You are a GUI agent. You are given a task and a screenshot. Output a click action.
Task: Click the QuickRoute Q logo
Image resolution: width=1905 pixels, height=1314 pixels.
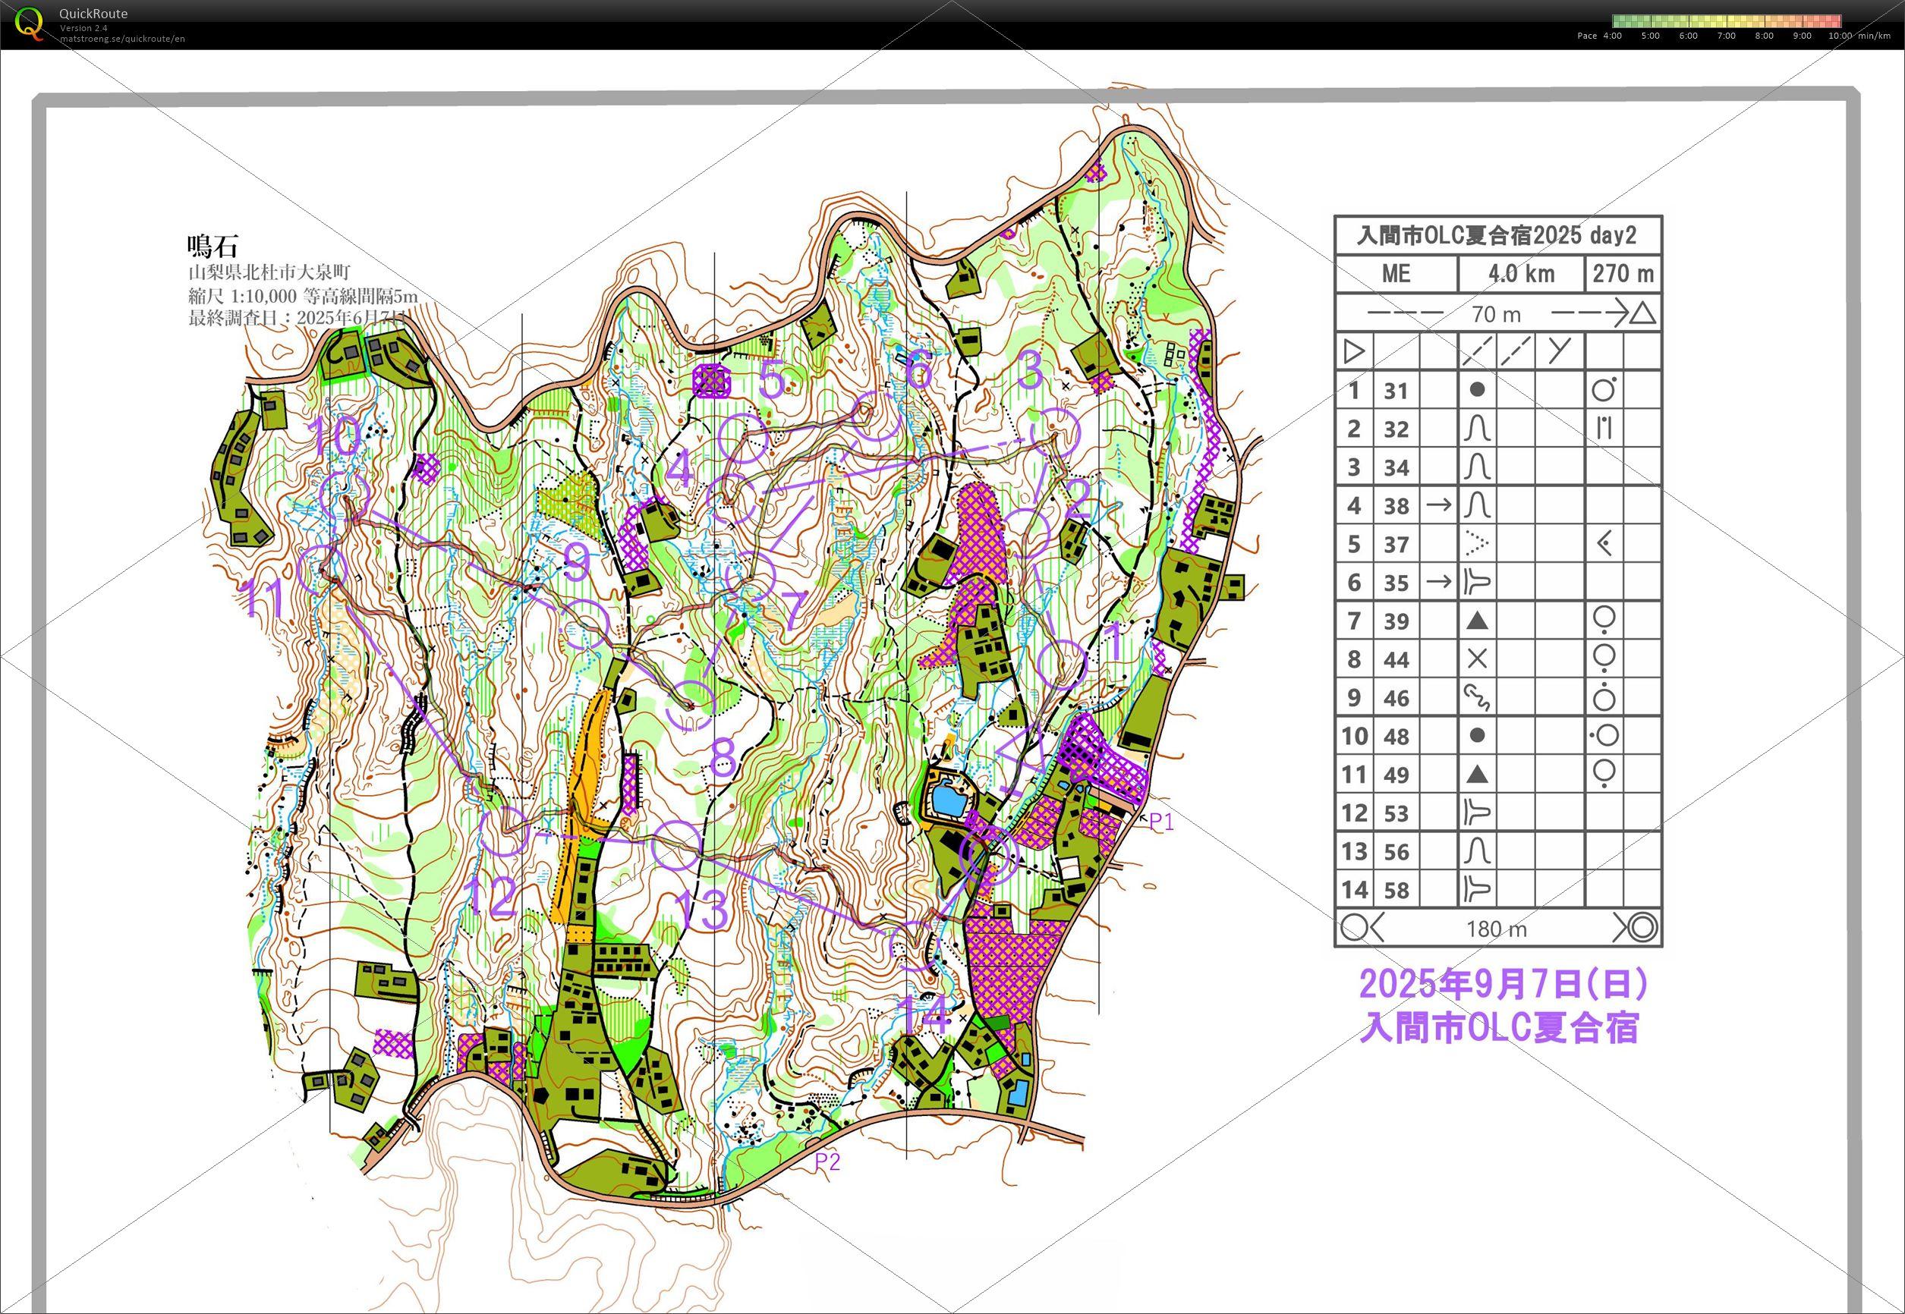tap(30, 23)
